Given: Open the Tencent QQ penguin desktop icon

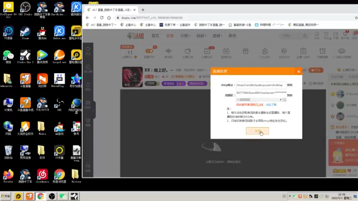Looking at the screenshot, I should [42, 33].
